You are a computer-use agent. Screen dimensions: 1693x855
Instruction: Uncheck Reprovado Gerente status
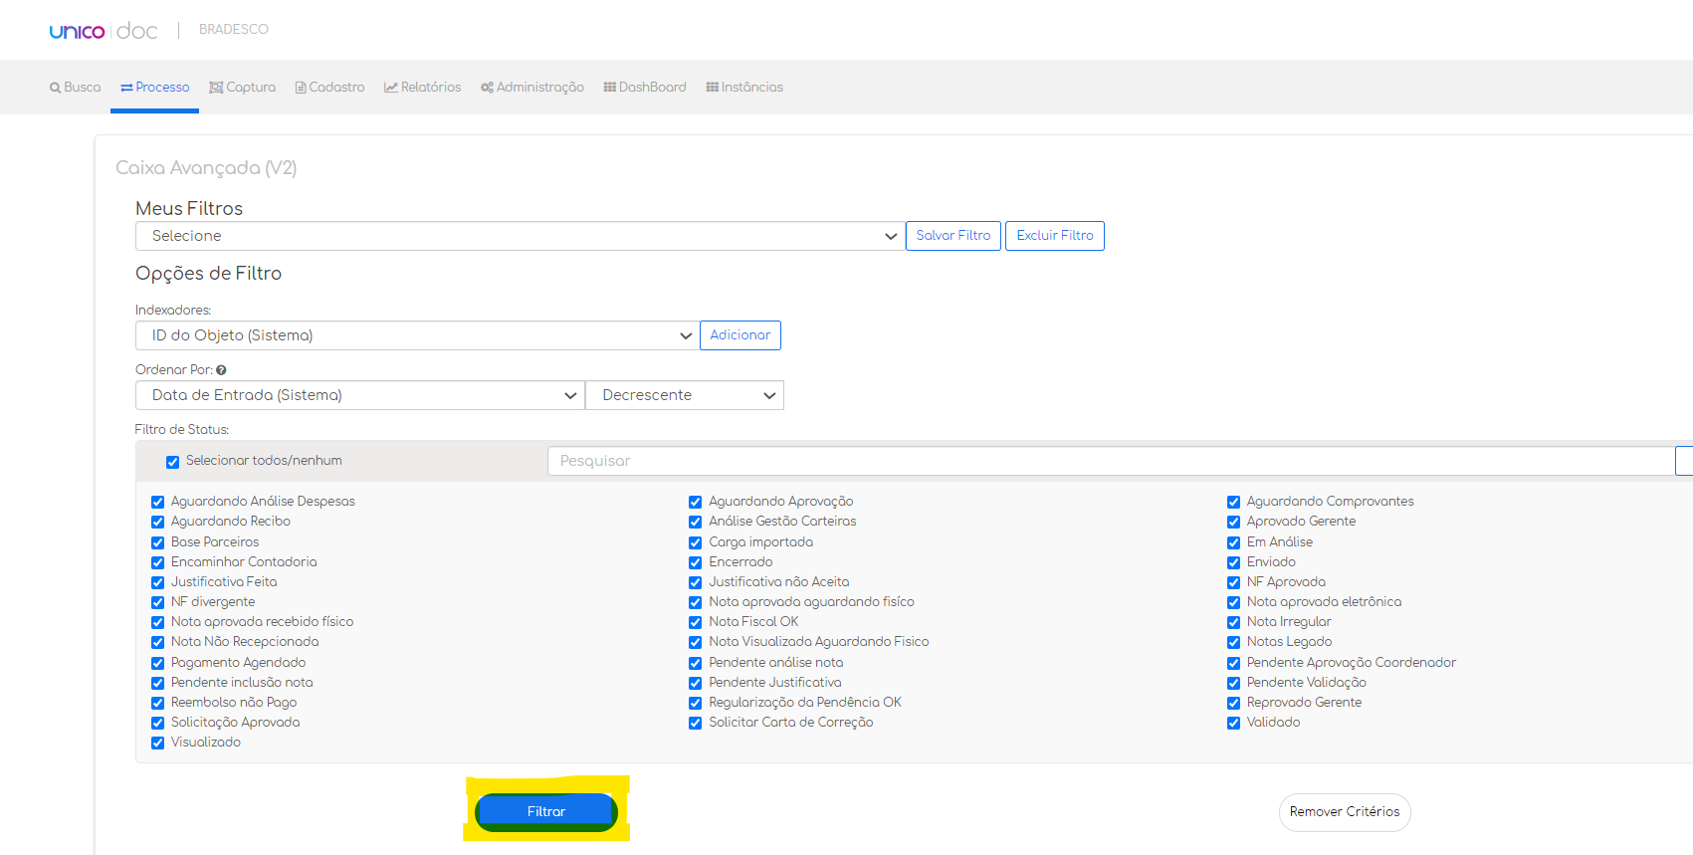pyautogui.click(x=1233, y=703)
